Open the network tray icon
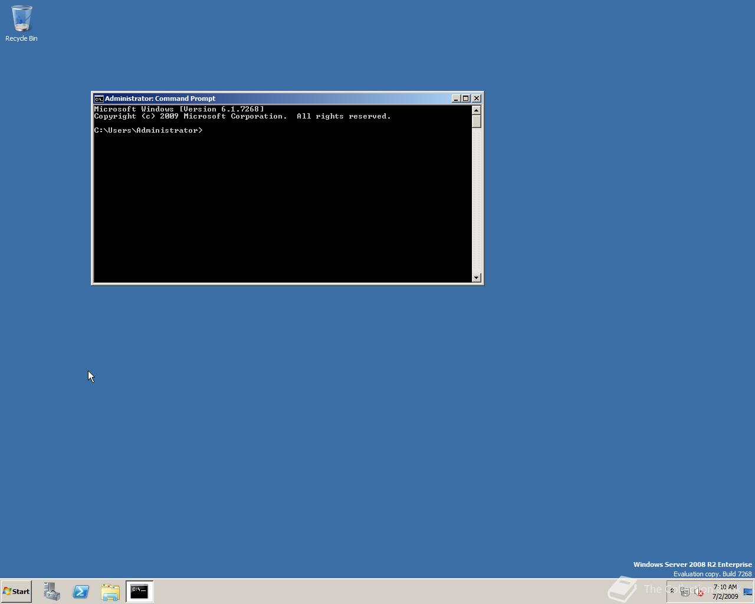This screenshot has height=604, width=755. coord(685,592)
